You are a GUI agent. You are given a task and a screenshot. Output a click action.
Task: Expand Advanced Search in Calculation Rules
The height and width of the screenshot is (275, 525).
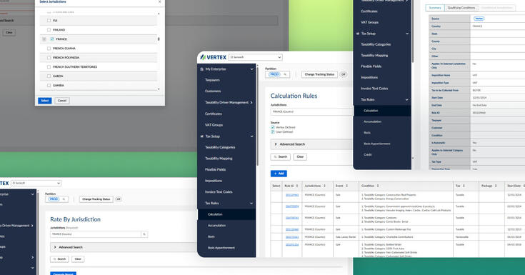pyautogui.click(x=276, y=144)
